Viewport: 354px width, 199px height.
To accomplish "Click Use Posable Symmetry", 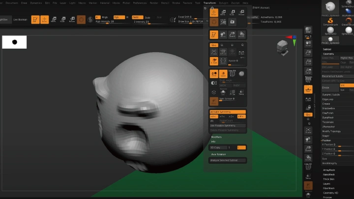I will pyautogui.click(x=228, y=126).
